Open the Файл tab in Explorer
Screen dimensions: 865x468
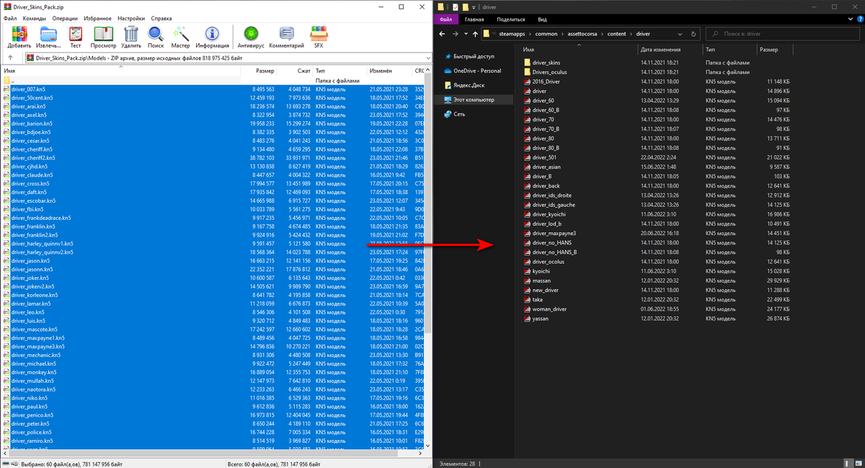tap(446, 20)
